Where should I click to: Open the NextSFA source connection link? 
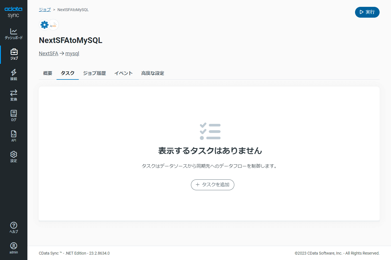pyautogui.click(x=49, y=54)
